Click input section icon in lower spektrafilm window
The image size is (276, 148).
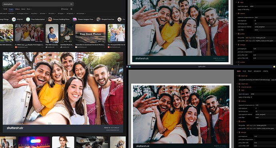coord(239,90)
